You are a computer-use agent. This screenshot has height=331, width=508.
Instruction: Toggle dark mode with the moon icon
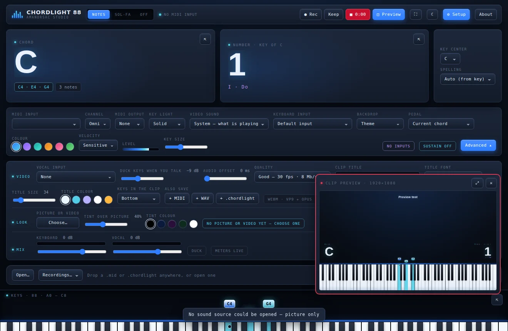(432, 15)
